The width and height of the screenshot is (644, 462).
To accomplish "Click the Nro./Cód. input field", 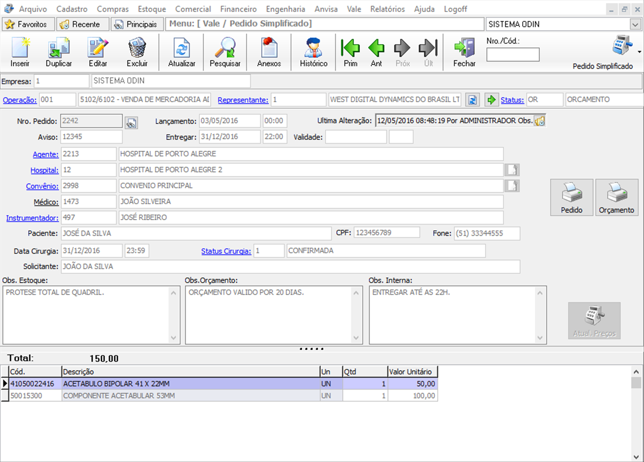I will click(x=512, y=55).
